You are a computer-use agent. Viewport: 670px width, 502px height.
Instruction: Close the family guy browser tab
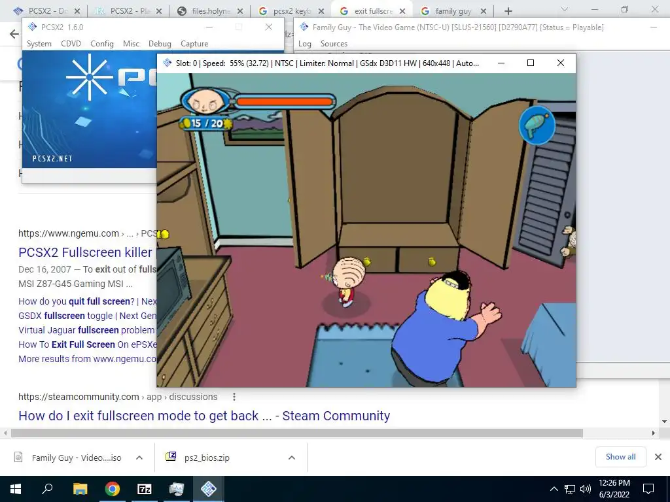tap(484, 11)
